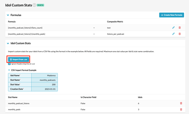
Task: Edit the test formula pencil icon
Action: pos(173,27)
